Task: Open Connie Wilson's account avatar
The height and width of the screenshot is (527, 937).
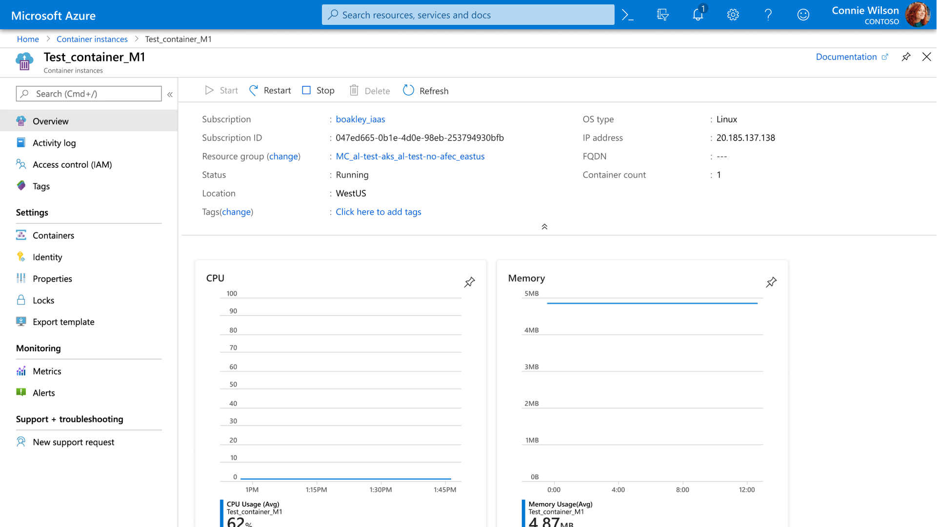Action: pos(917,15)
